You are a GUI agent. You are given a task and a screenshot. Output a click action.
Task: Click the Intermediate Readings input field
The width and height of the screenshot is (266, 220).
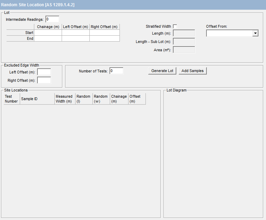point(52,19)
